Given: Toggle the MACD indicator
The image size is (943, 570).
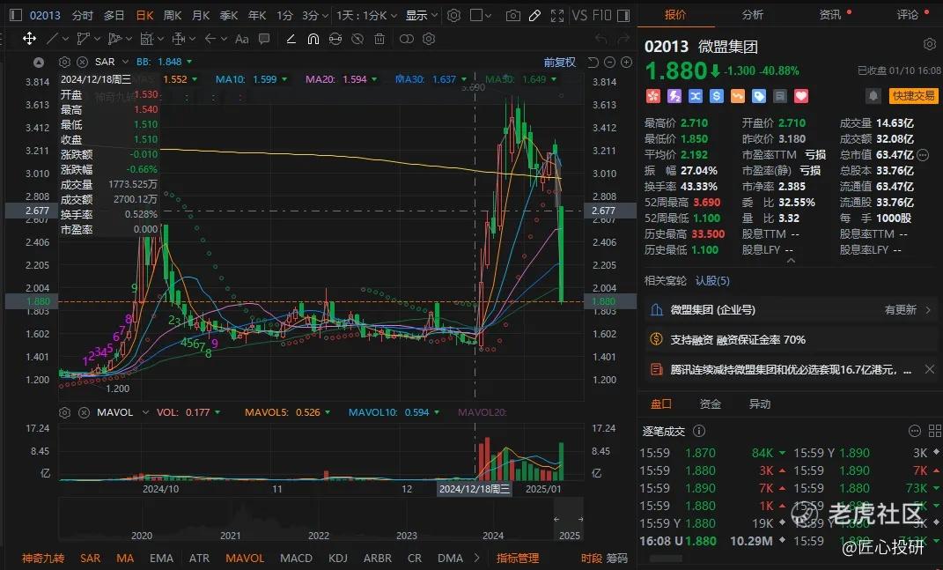Looking at the screenshot, I should (x=296, y=559).
